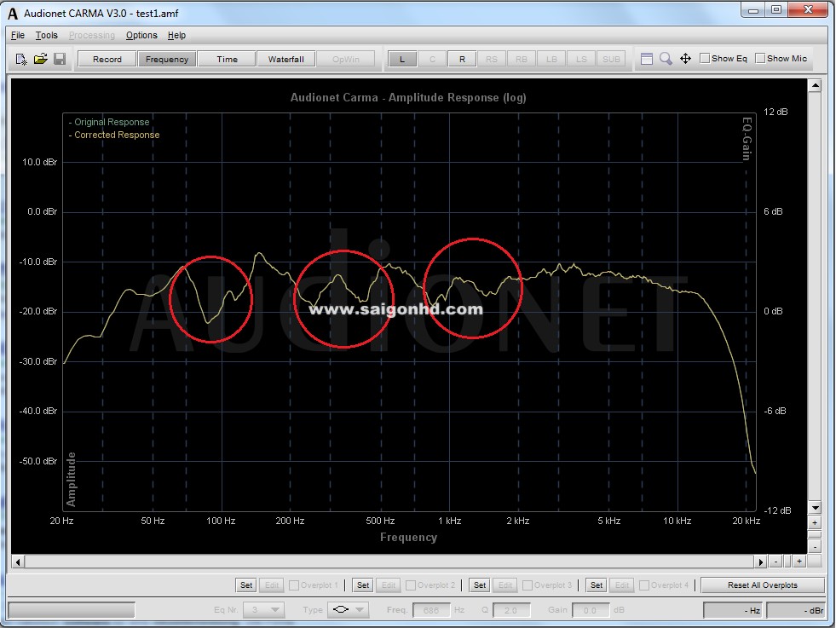Toggle the Overplot 3 checkbox

pos(528,585)
